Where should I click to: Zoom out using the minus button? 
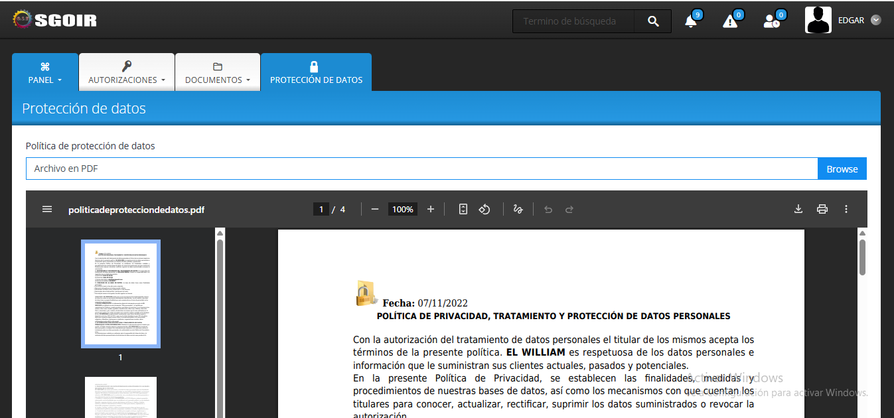click(x=374, y=209)
